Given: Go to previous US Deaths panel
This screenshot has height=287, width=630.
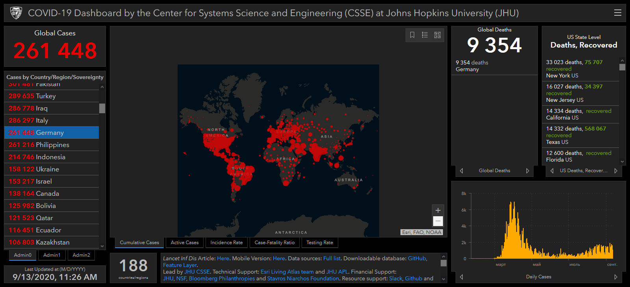Looking at the screenshot, I should pos(552,171).
